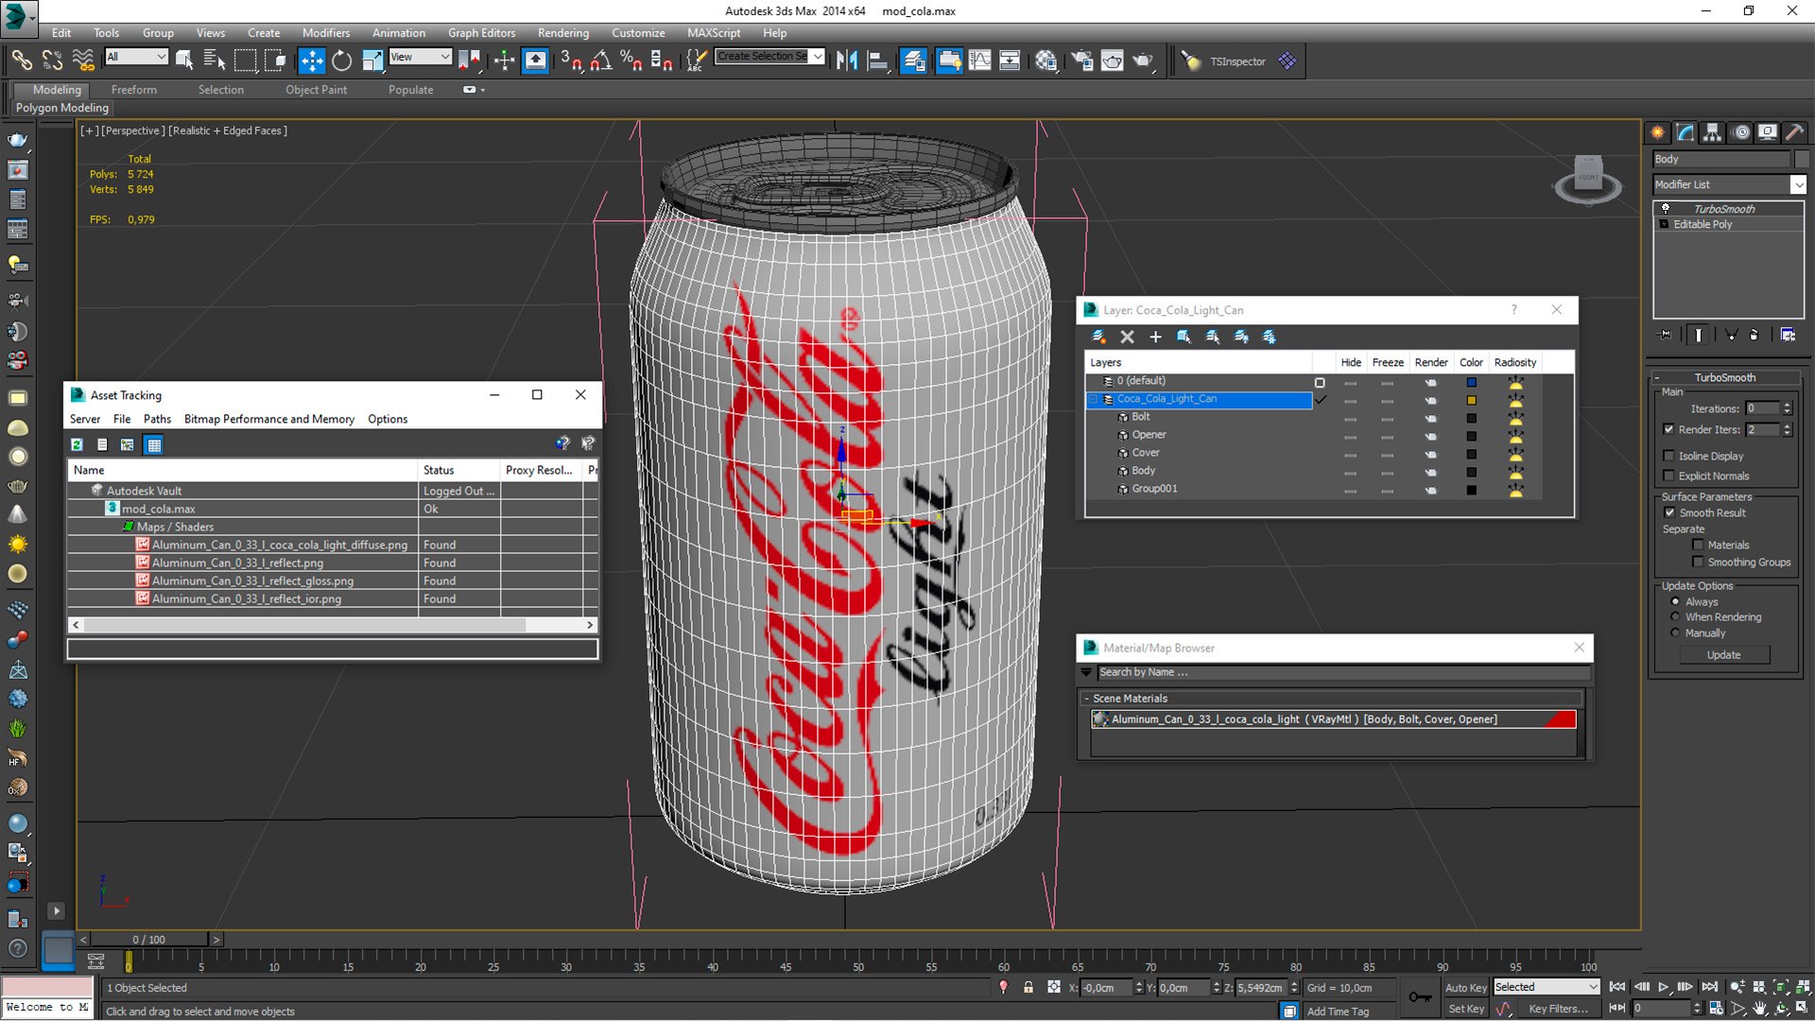Switch to the Freeform ribbon tab
Image resolution: width=1815 pixels, height=1021 pixels.
pos(134,90)
